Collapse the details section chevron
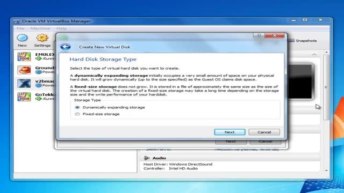Viewport: 344px width, 193px height. (314, 54)
